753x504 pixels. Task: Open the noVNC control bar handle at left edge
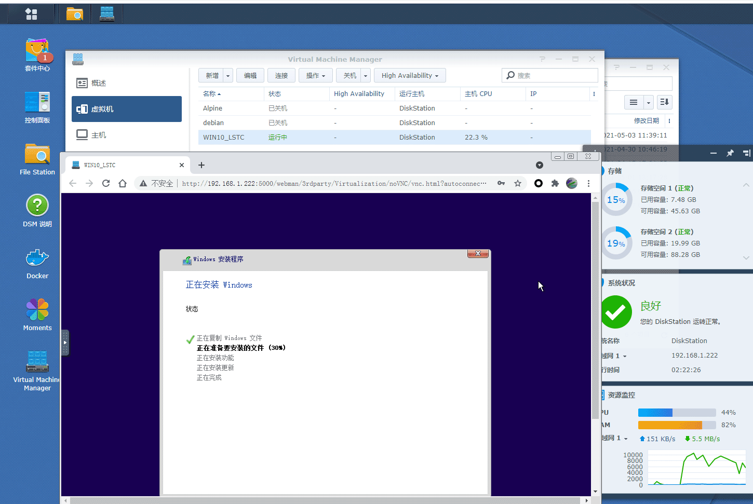[x=65, y=343]
